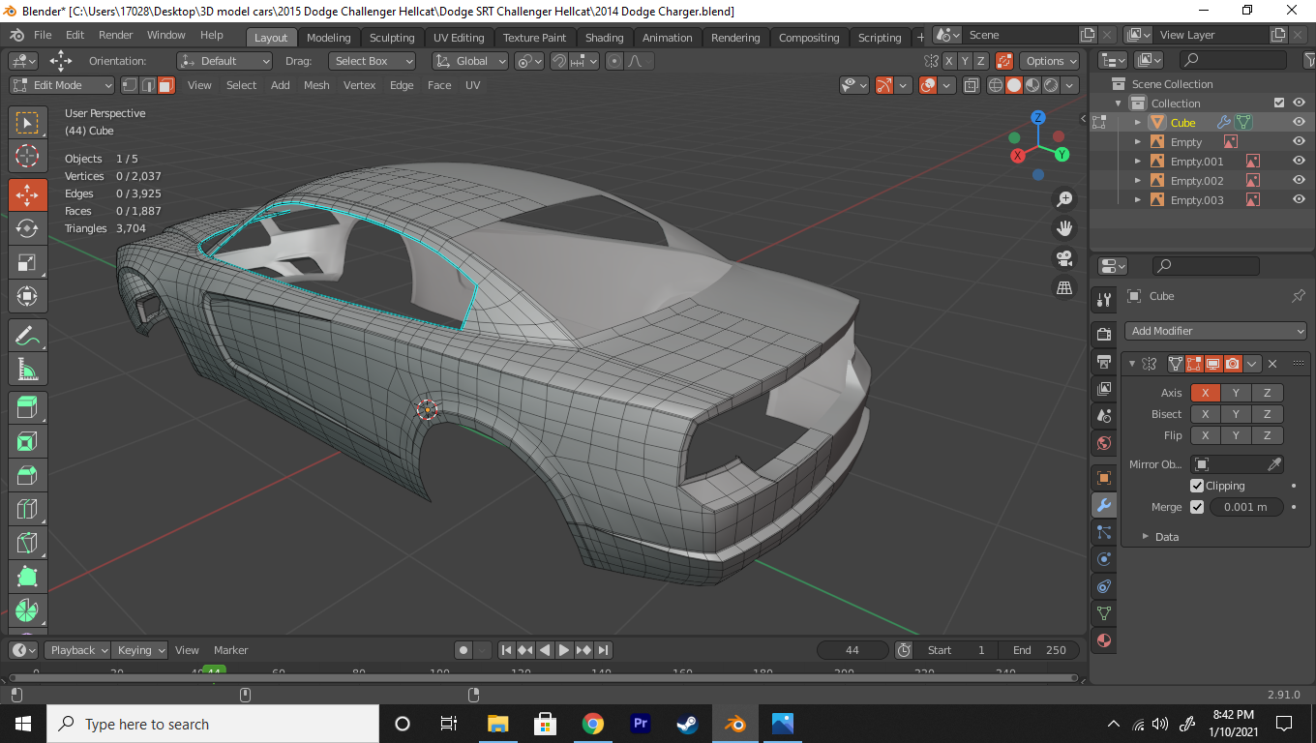
Task: Open the Add Modifier dropdown
Action: (x=1215, y=331)
